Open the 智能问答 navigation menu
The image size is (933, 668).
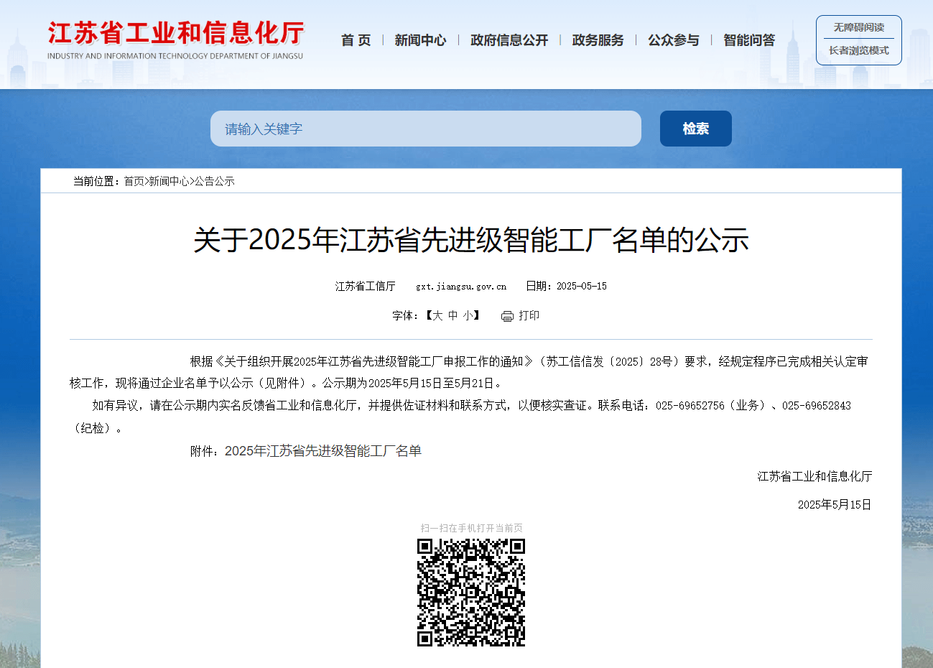pos(749,40)
